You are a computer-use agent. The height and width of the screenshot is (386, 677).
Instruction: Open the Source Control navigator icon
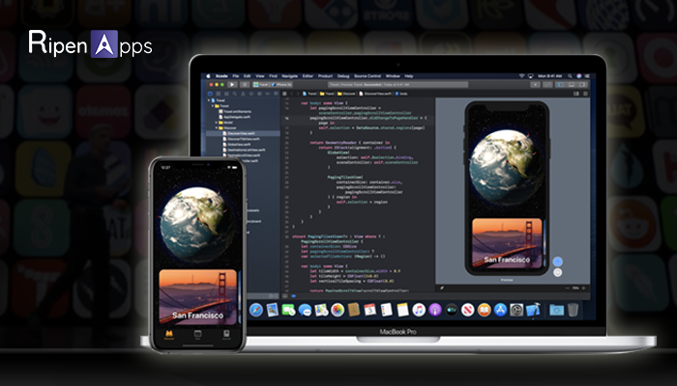(219, 94)
